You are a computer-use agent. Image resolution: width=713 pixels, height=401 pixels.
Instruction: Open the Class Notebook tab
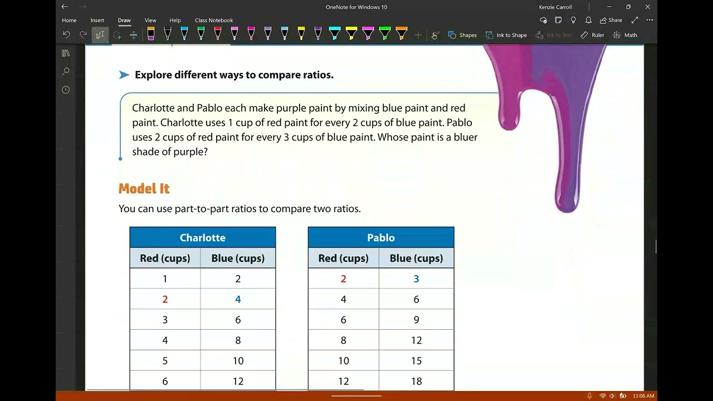click(214, 21)
